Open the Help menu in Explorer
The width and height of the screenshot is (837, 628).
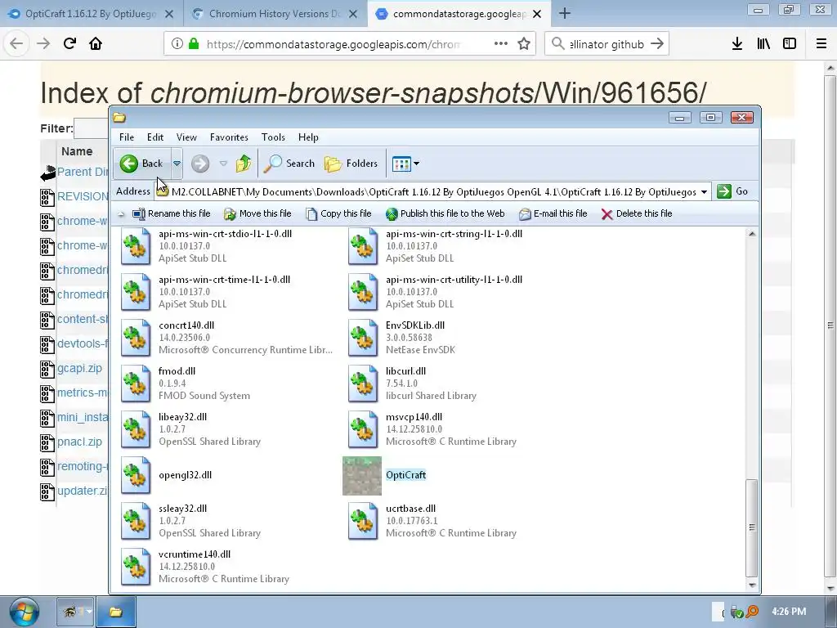(x=308, y=137)
